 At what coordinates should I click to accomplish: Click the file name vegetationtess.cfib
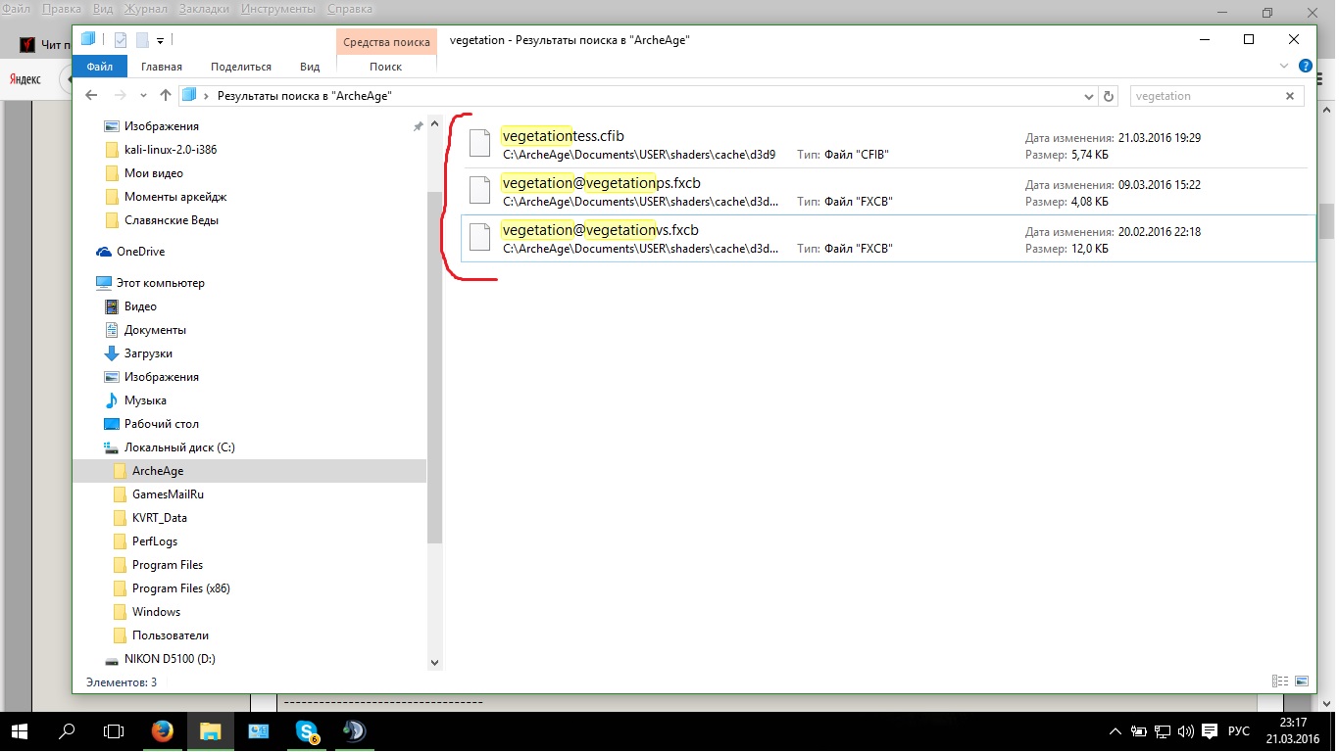coord(563,136)
